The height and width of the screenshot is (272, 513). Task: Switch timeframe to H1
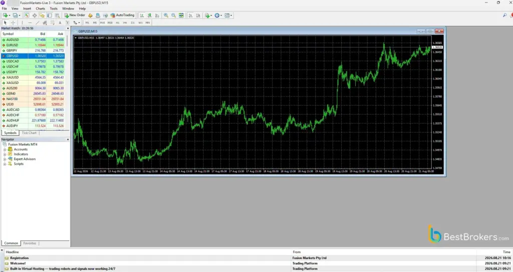tap(117, 22)
